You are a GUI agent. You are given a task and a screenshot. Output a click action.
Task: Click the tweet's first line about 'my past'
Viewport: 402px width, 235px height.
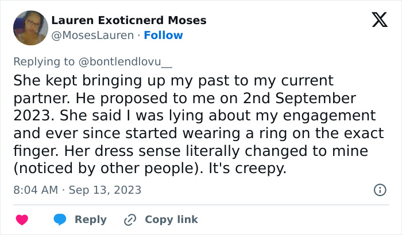click(172, 79)
